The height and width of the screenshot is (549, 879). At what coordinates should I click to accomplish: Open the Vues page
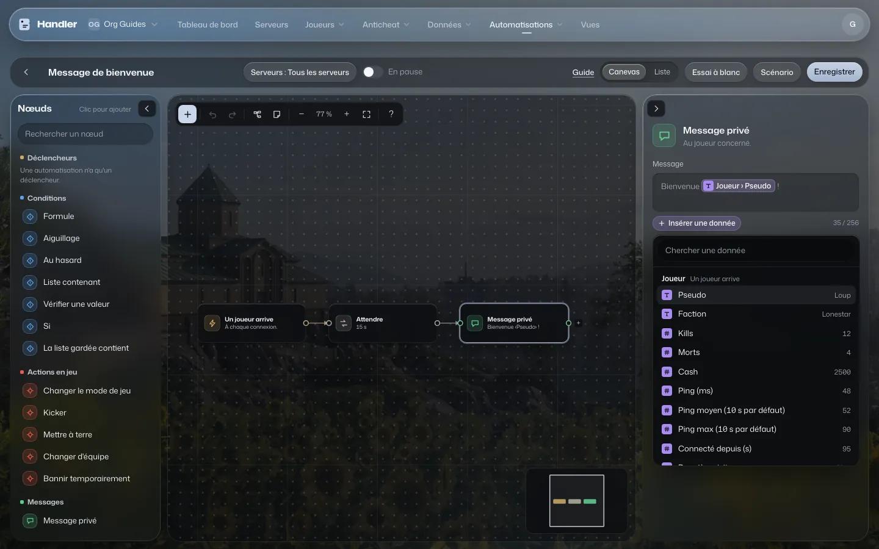(590, 24)
